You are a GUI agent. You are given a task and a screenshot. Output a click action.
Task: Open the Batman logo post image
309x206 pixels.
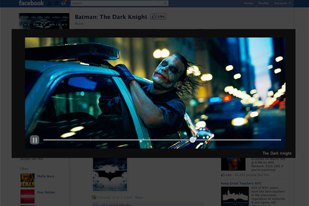pos(110,174)
